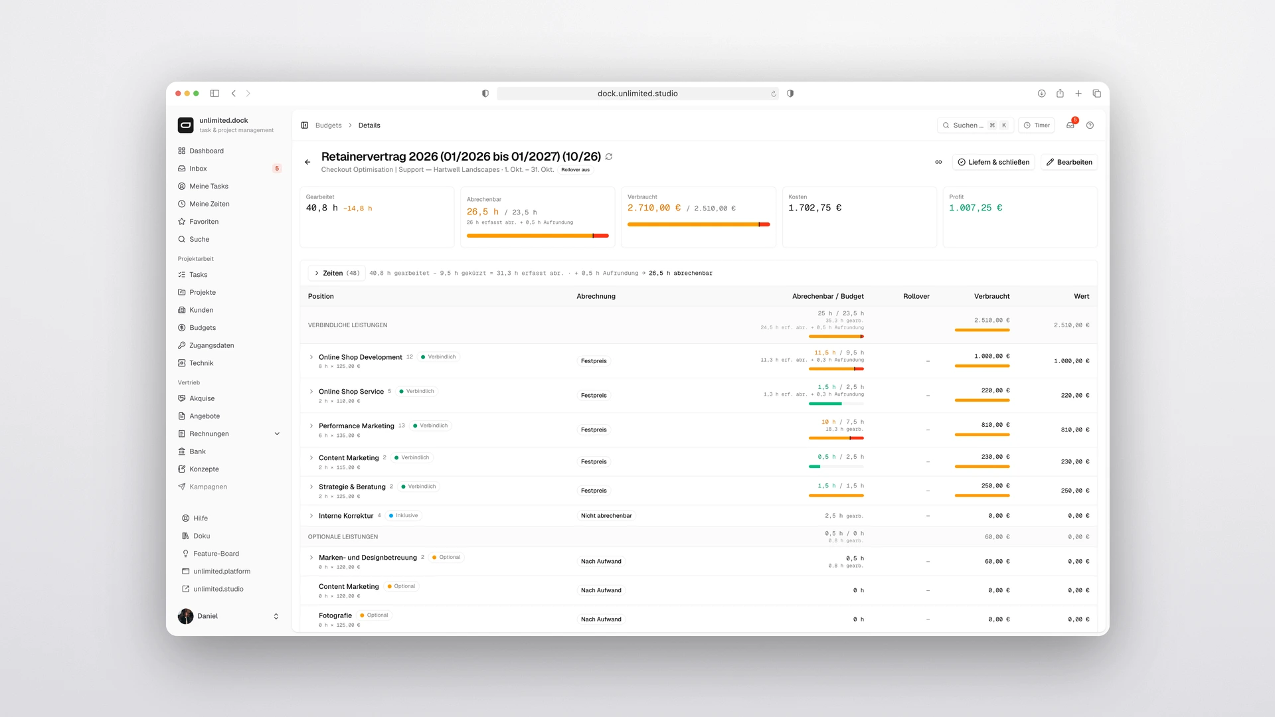Viewport: 1275px width, 717px height.
Task: Toggle sidebar panel icon next to Budgets breadcrumb
Action: [x=305, y=125]
